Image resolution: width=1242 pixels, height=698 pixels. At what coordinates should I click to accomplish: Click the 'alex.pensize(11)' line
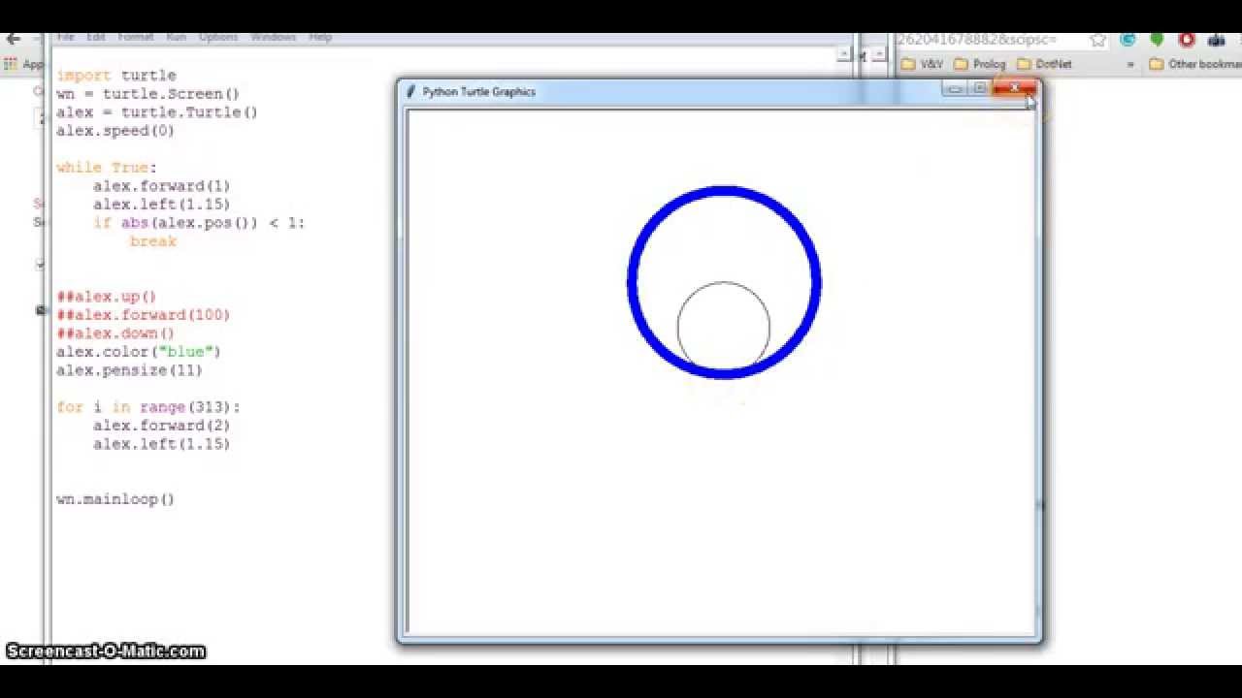point(129,370)
